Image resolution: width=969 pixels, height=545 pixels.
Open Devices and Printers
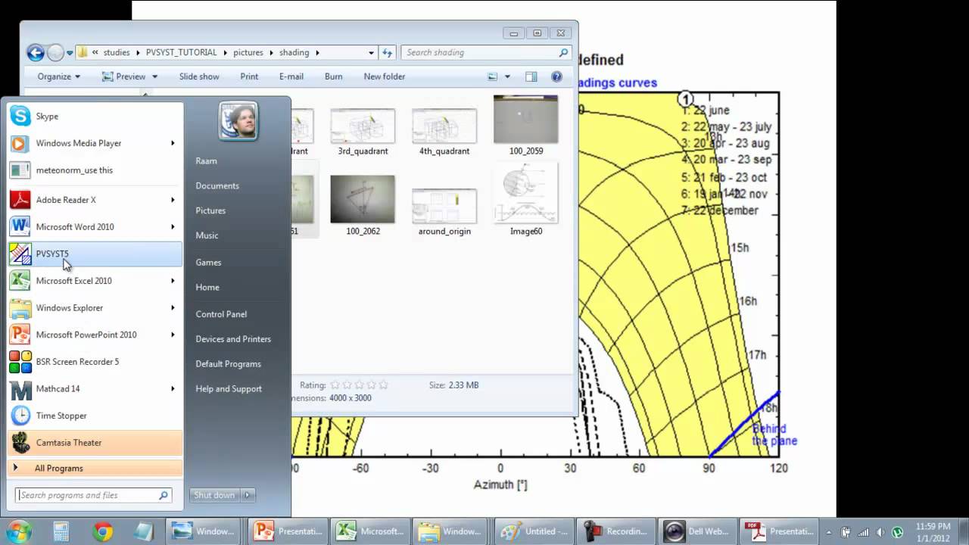coord(233,339)
